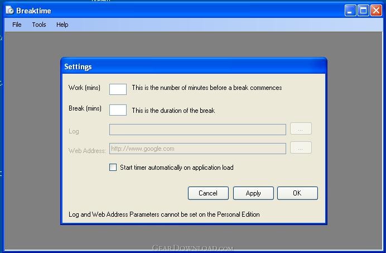Click the Web Address field with google.com
The image size is (386, 253).
coord(197,149)
